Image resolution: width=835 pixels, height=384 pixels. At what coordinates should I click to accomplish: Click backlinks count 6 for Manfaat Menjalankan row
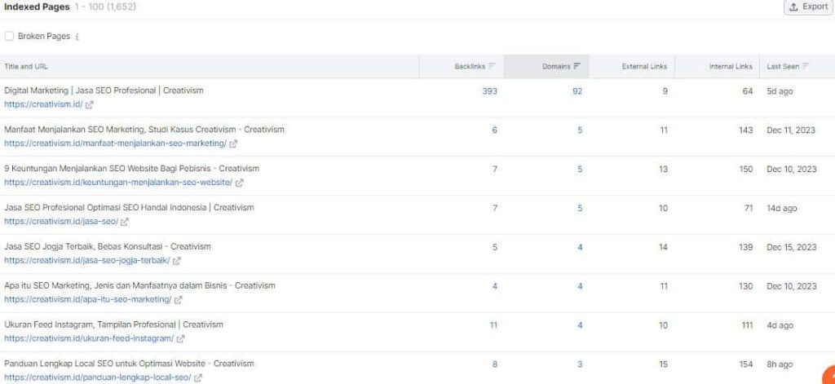pos(495,130)
